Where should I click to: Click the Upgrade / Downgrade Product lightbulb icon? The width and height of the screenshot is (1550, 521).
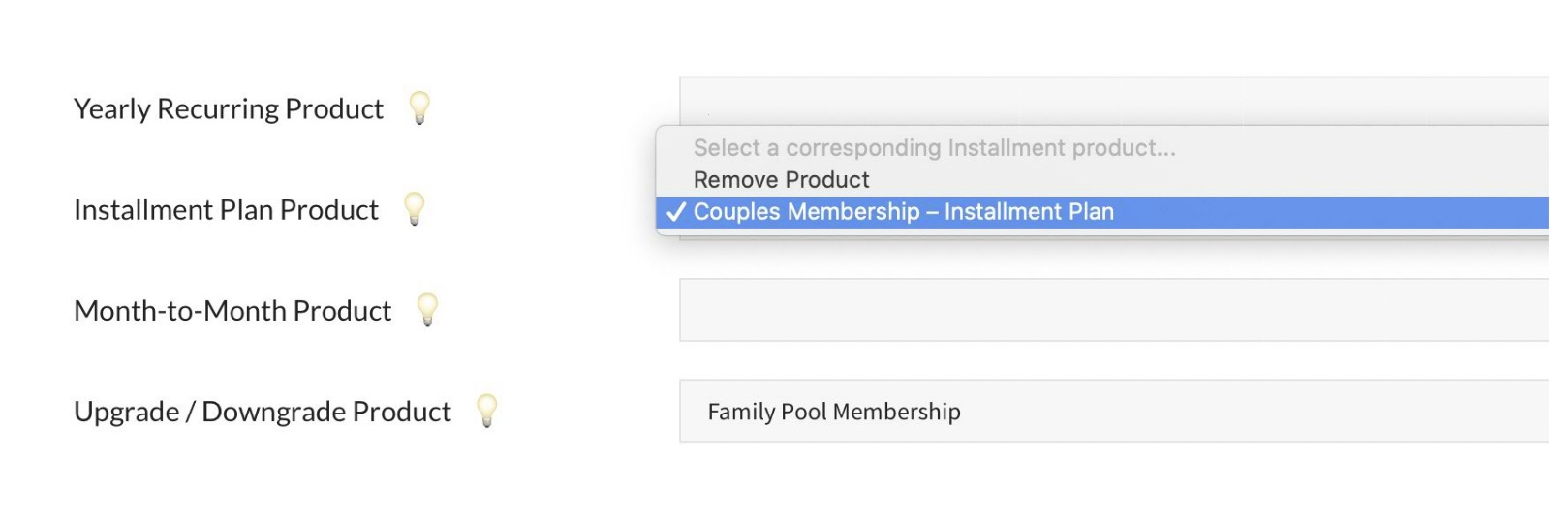pyautogui.click(x=487, y=411)
